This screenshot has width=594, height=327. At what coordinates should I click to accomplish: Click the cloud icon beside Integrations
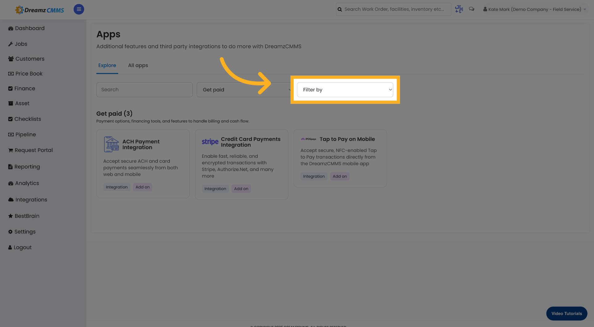coord(10,200)
